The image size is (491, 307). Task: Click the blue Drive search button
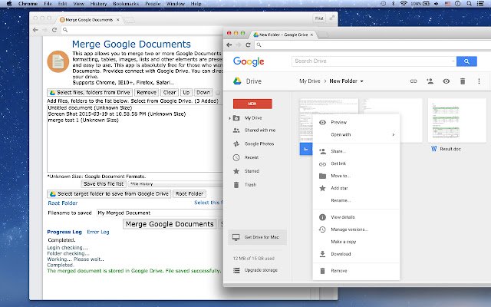(466, 61)
